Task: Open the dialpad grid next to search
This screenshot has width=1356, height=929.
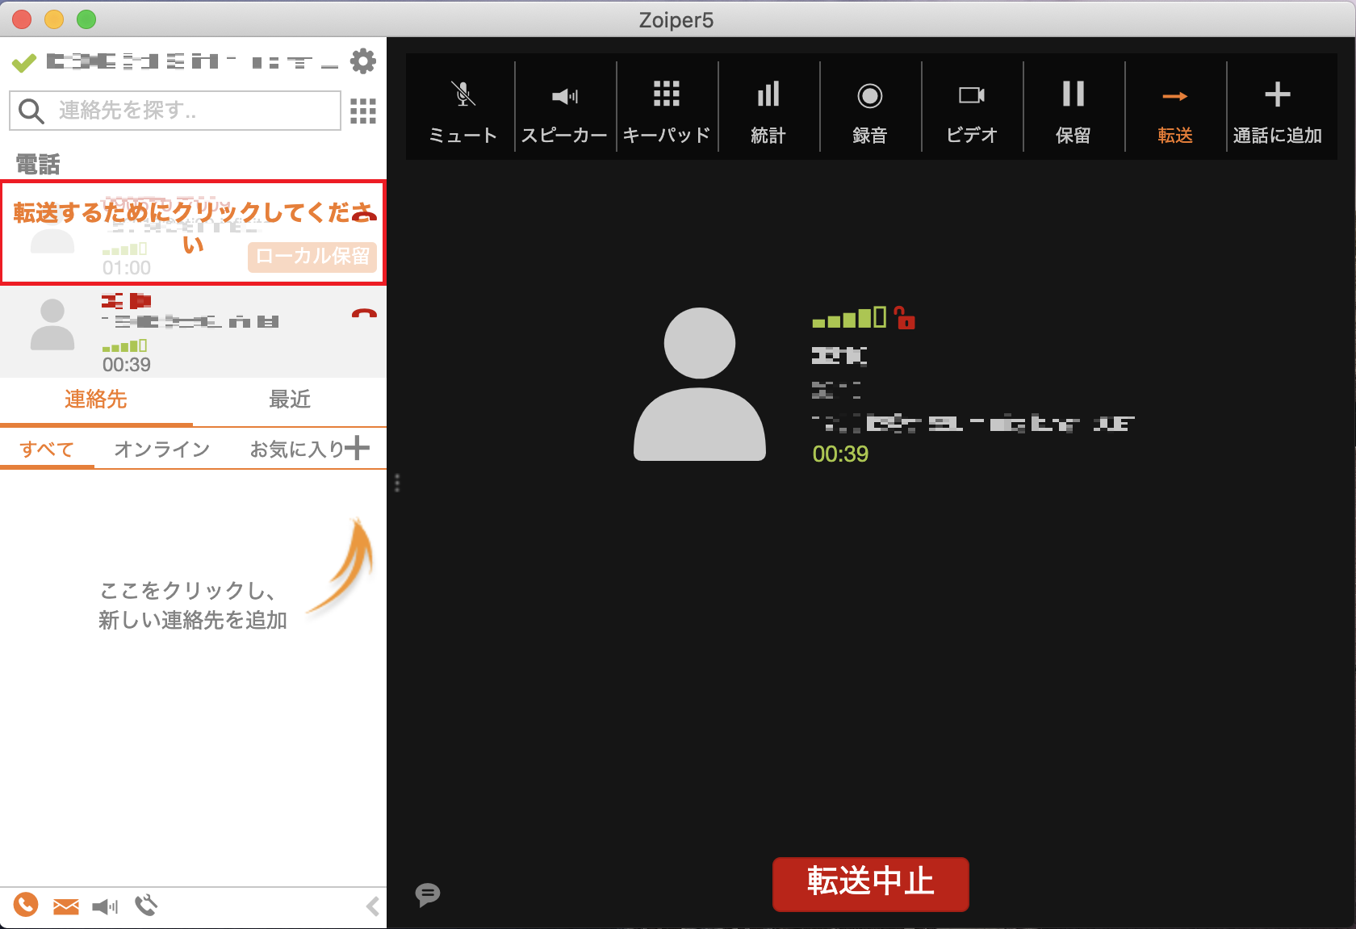Action: (363, 111)
